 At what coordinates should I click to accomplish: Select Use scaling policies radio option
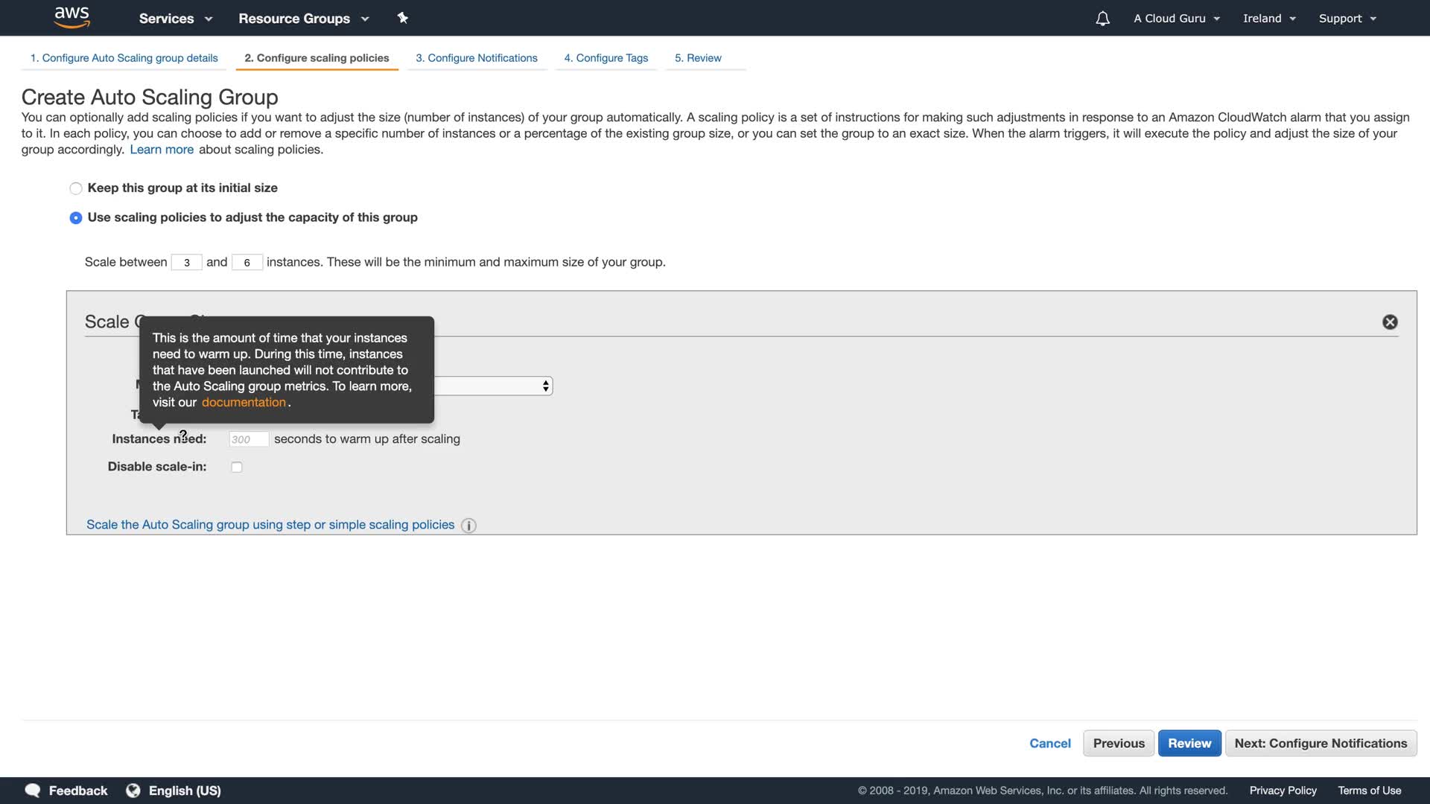pyautogui.click(x=76, y=218)
